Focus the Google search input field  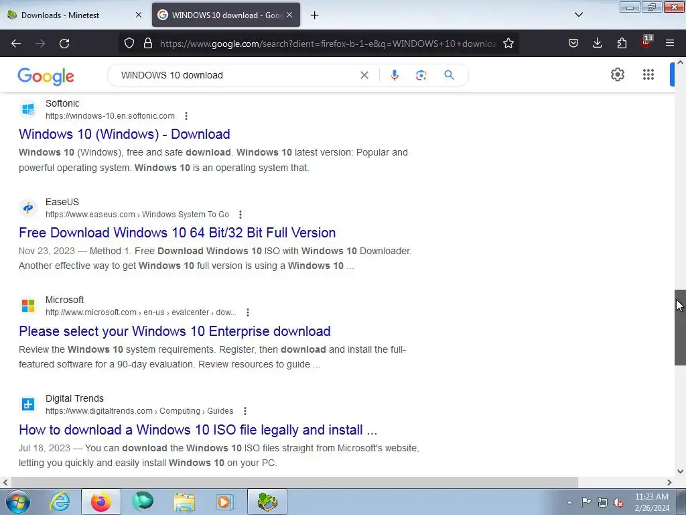coord(236,75)
